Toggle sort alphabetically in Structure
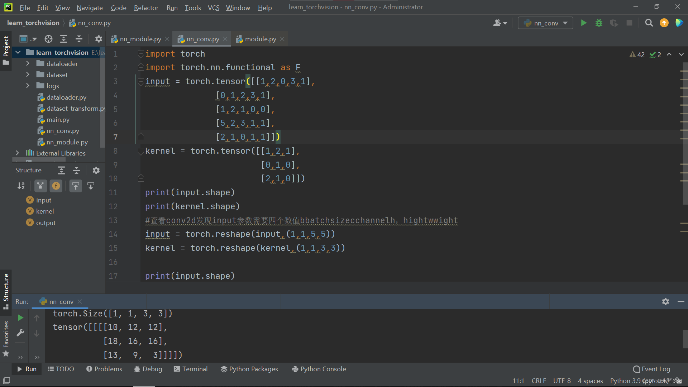The height and width of the screenshot is (387, 688). pyautogui.click(x=21, y=186)
